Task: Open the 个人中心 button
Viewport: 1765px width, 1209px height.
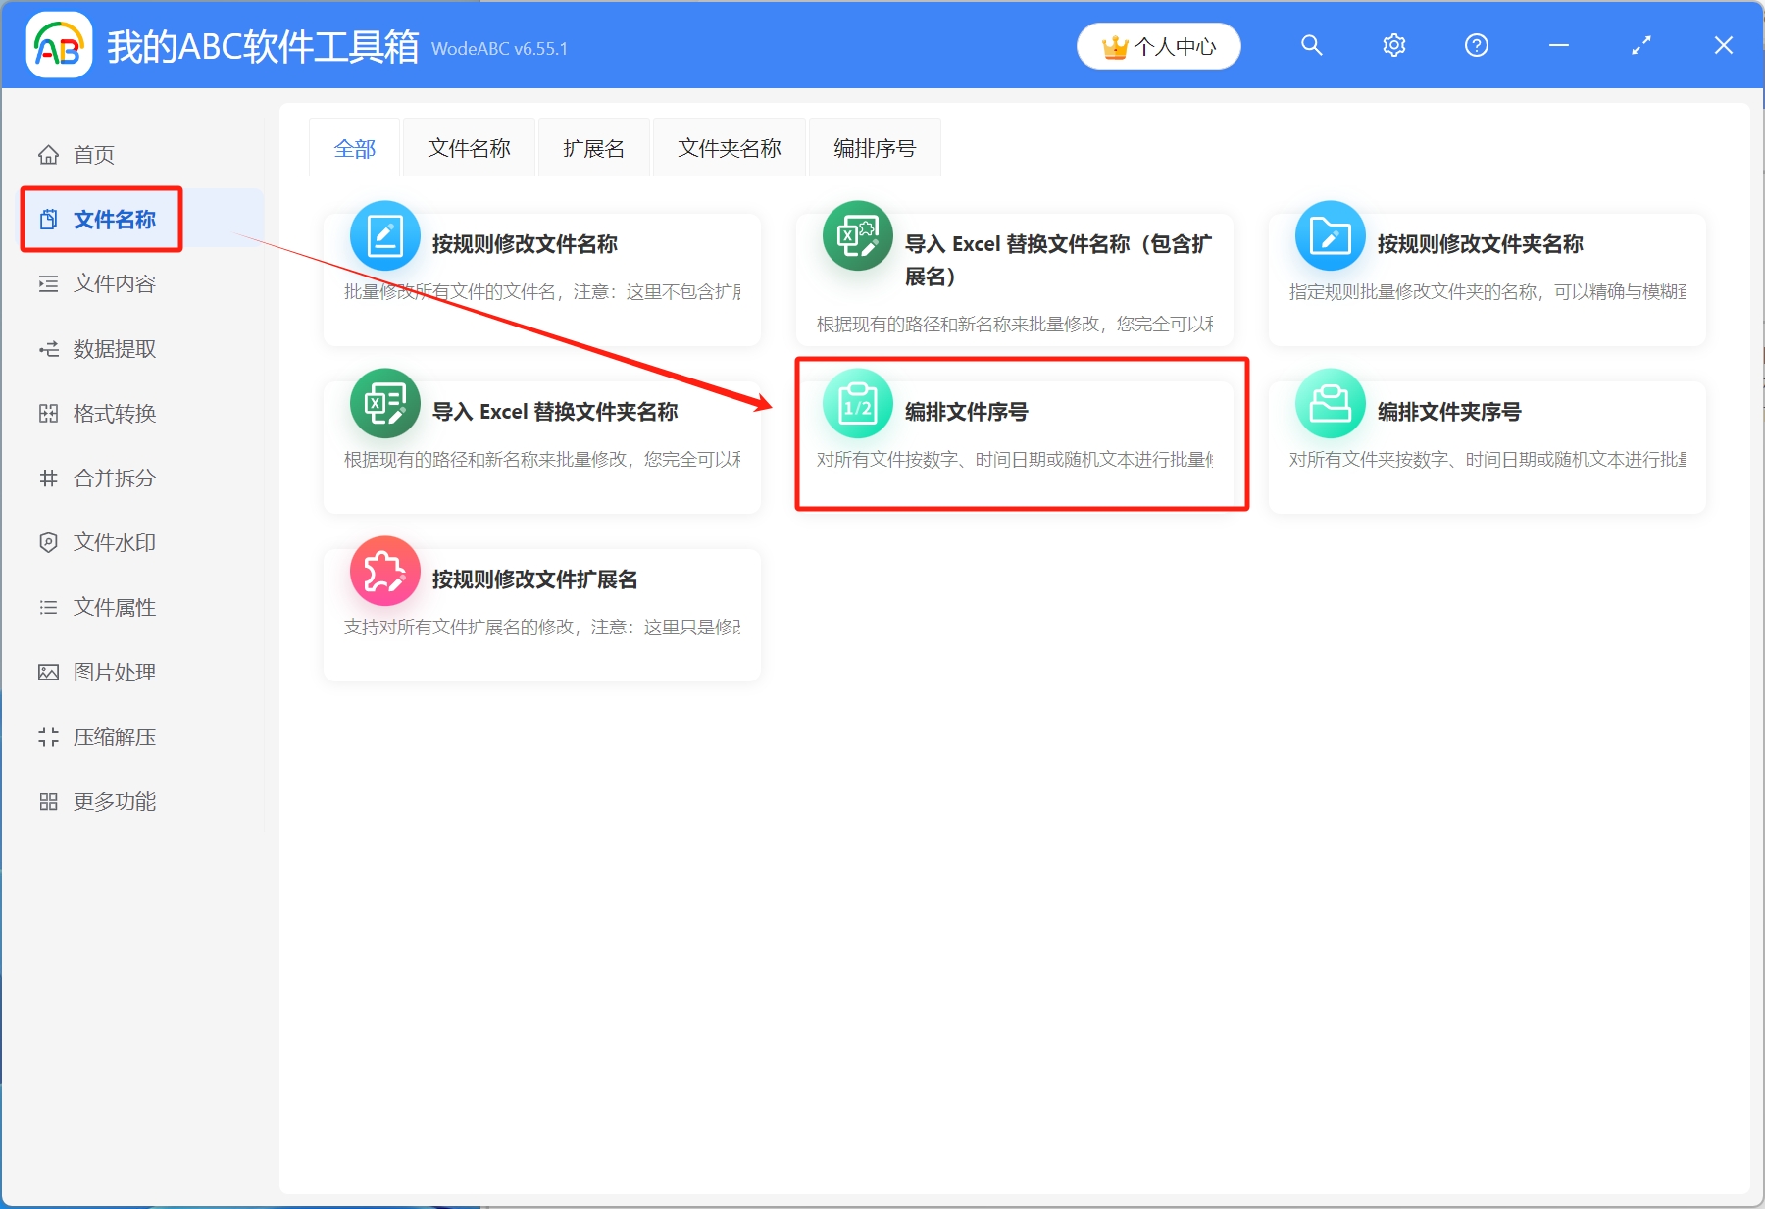Action: pyautogui.click(x=1158, y=45)
